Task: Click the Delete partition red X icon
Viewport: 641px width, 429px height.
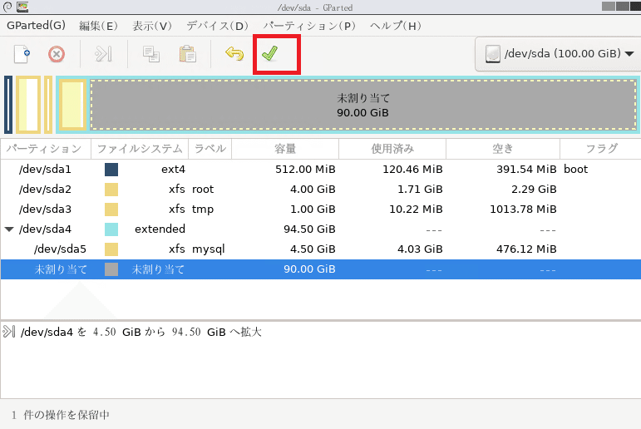Action: (57, 54)
